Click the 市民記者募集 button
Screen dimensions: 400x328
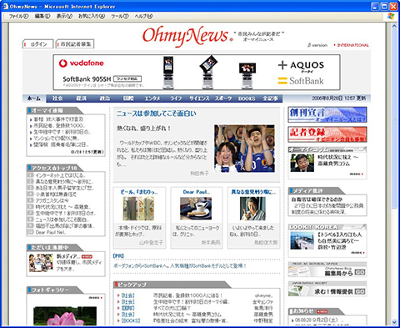[75, 44]
